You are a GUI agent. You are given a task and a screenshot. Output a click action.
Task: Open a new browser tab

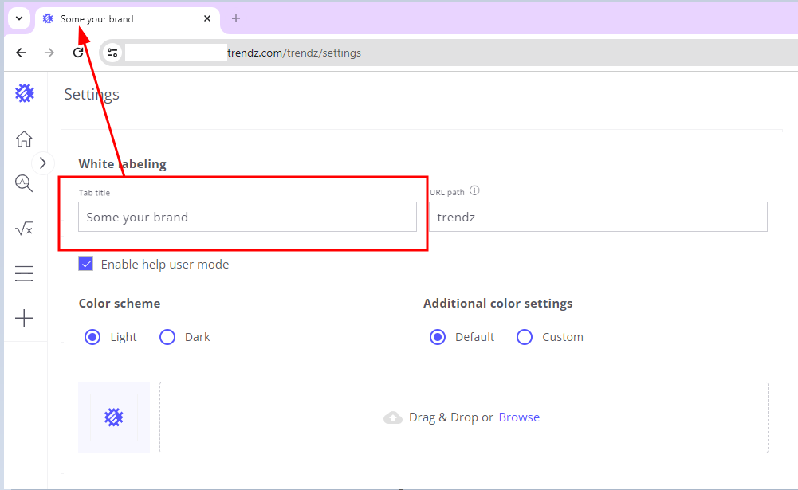(x=236, y=18)
